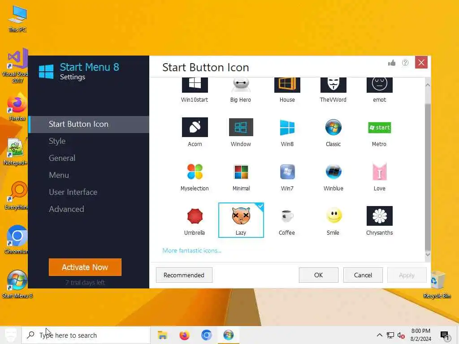Open the More fantastic icons link
Viewport: 459px width, 344px height.
pyautogui.click(x=192, y=250)
